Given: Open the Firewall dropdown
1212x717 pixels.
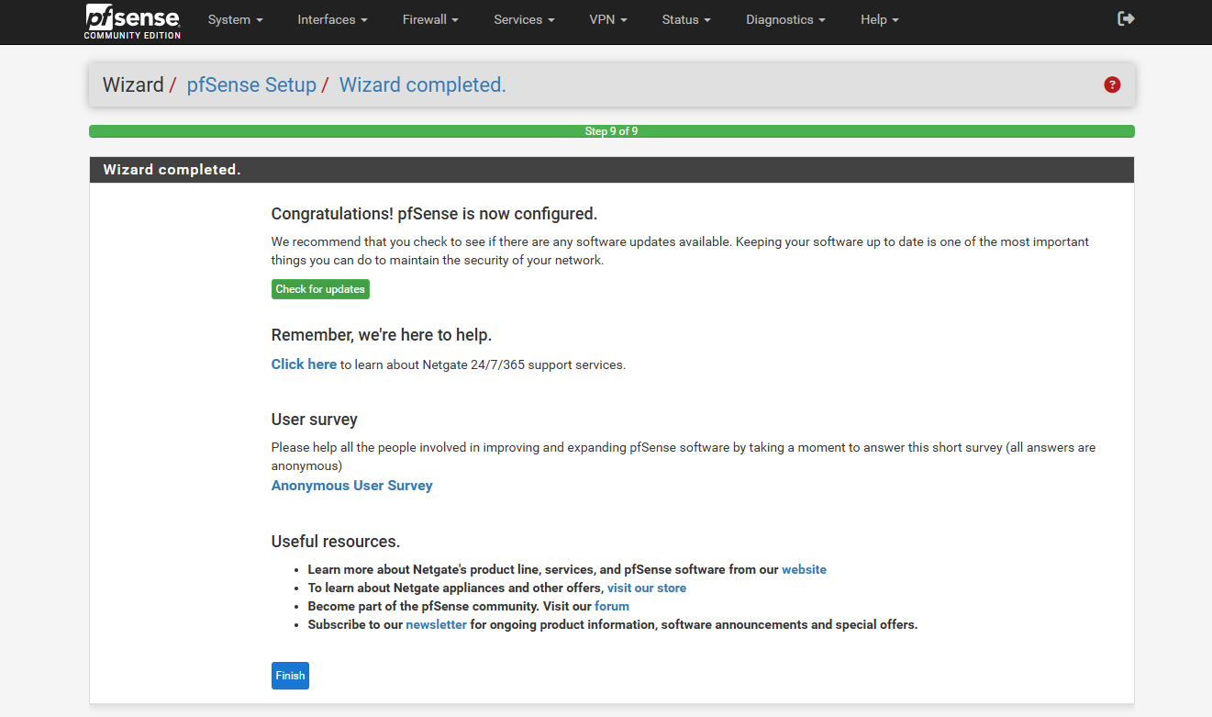Looking at the screenshot, I should pyautogui.click(x=430, y=19).
